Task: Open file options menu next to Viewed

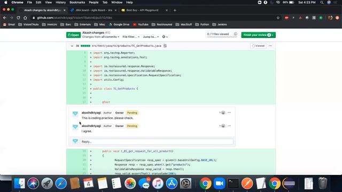Action: click(x=270, y=46)
